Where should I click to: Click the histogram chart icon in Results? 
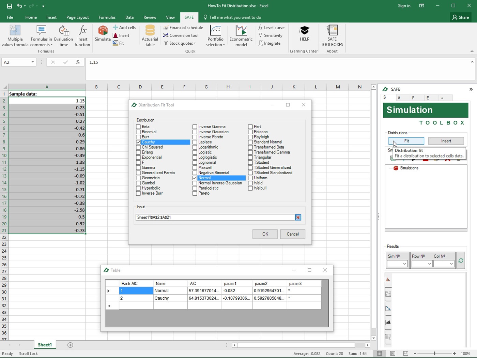[388, 280]
